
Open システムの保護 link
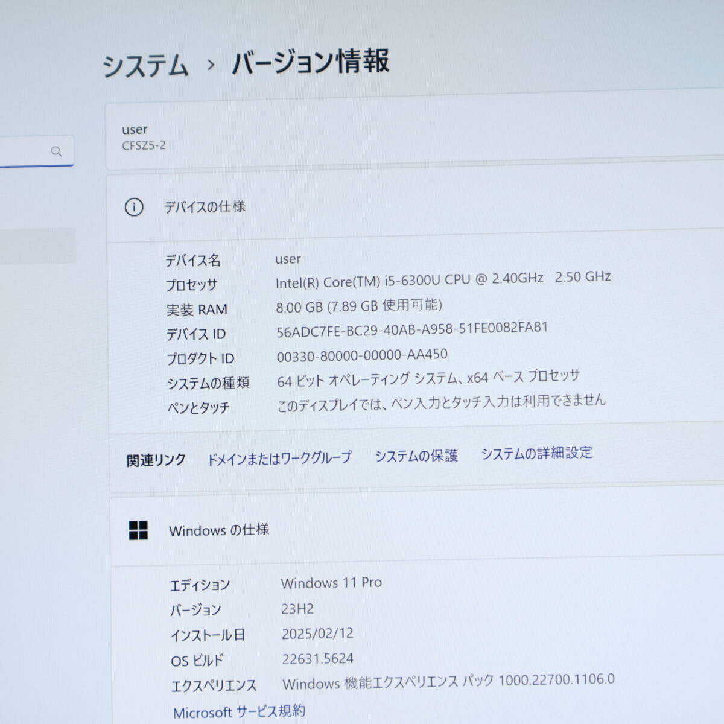(416, 456)
